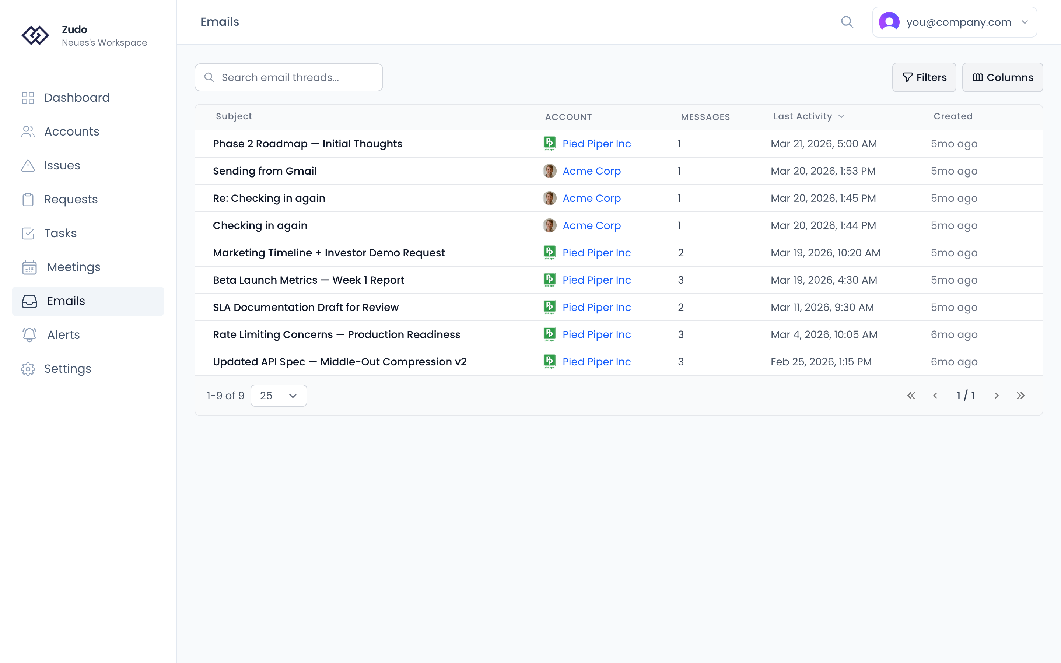Click Acme Corp avatar in Checking in again row
1061x663 pixels.
(x=549, y=225)
